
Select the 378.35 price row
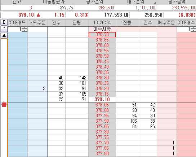click(x=102, y=73)
